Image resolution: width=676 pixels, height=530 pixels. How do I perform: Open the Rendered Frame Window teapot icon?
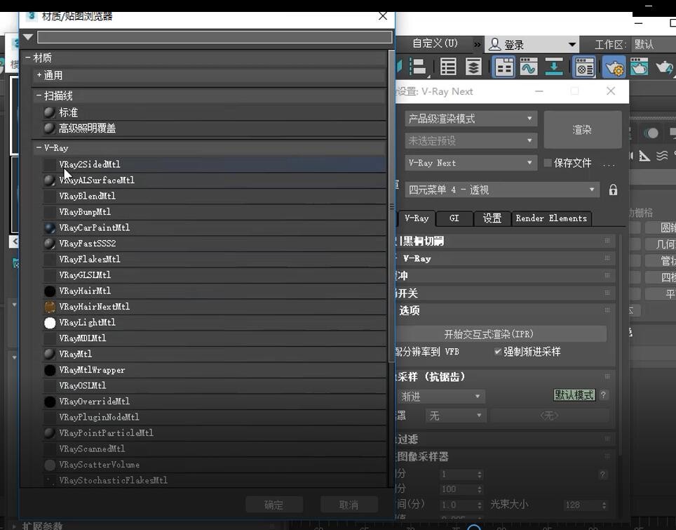point(640,67)
